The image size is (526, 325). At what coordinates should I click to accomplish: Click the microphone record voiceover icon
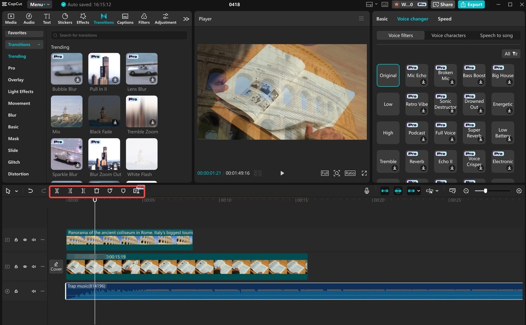click(x=367, y=191)
